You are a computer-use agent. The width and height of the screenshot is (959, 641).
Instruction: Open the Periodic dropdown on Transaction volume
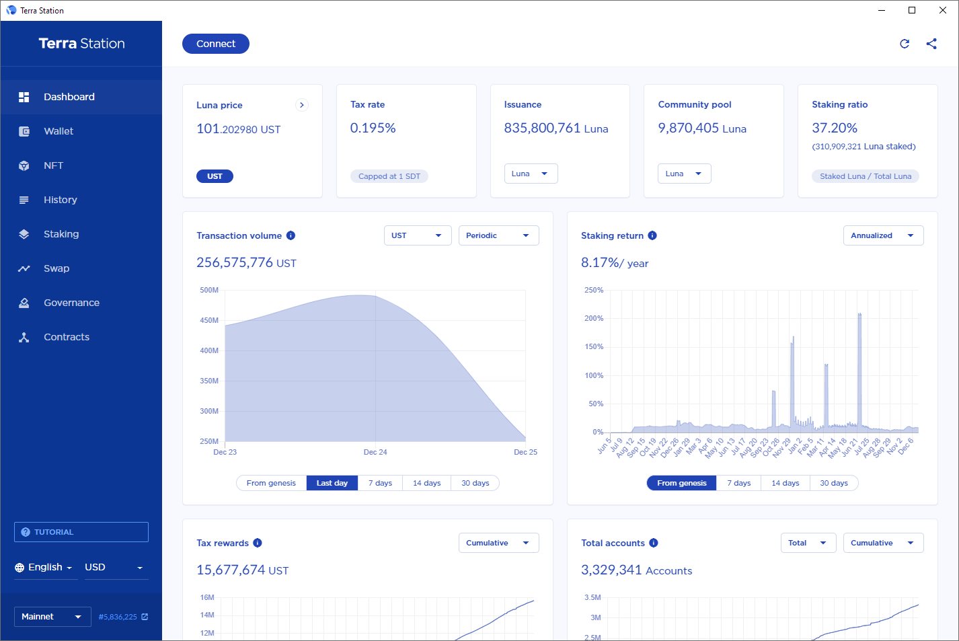click(x=498, y=235)
